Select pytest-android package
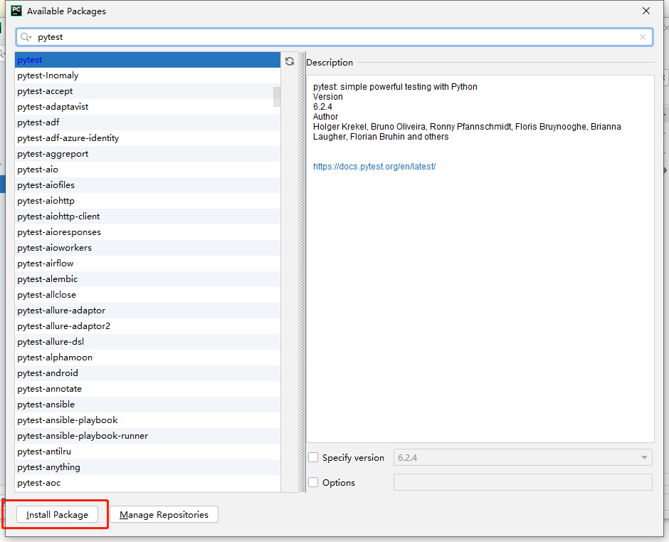Screen dimensions: 669x542 coord(147,373)
